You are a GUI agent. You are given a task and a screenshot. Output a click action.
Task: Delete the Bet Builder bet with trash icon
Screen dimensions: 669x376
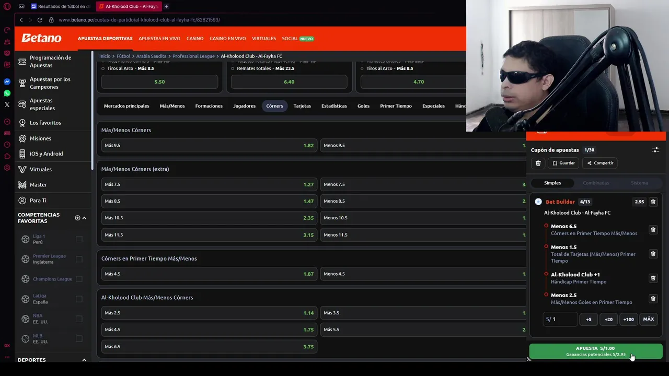point(653,202)
